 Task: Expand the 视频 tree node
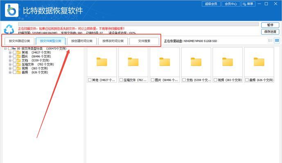10,68
